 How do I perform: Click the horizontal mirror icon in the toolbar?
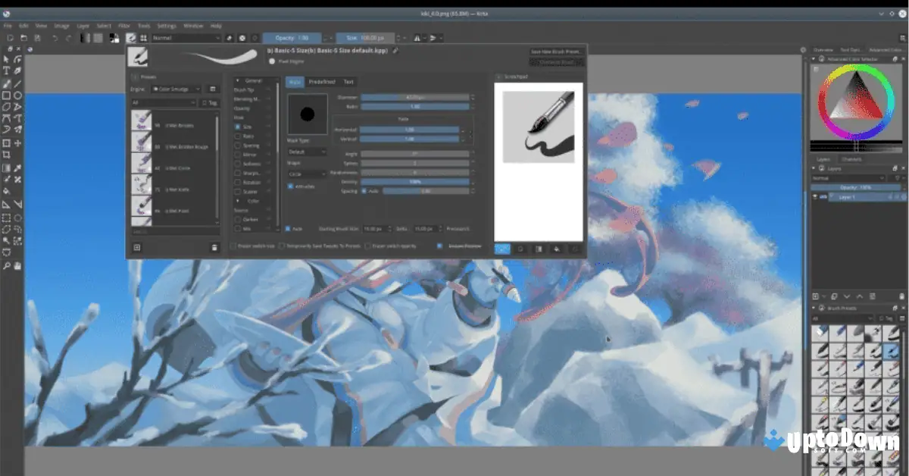pyautogui.click(x=417, y=37)
